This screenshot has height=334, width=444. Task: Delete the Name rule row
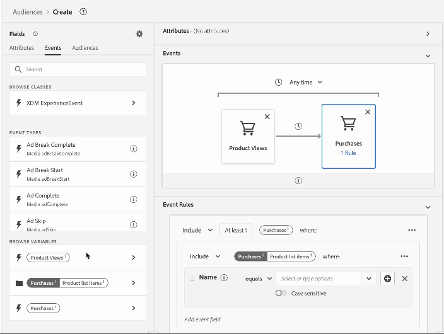click(405, 279)
